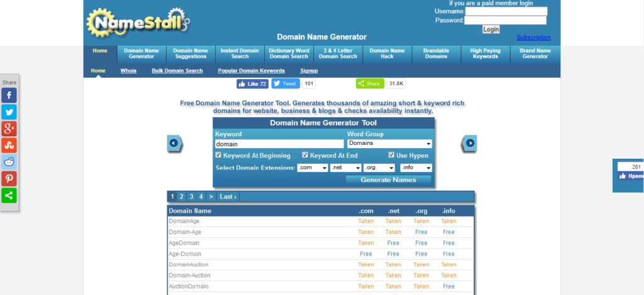Open the .net extension dropdown
644x295 pixels.
[x=346, y=168]
